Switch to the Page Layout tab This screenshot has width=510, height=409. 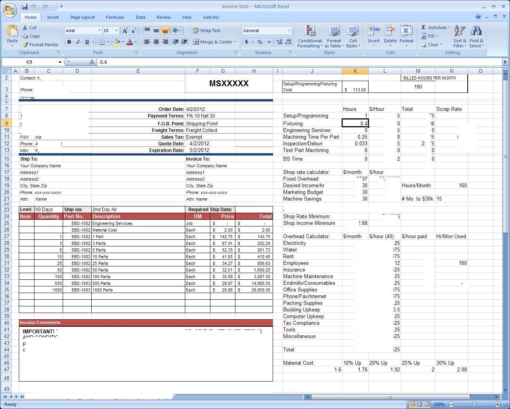click(82, 17)
